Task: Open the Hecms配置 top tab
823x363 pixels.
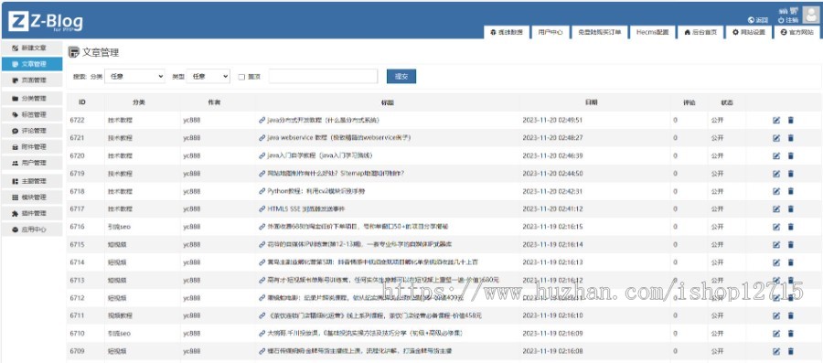Action: tap(652, 32)
